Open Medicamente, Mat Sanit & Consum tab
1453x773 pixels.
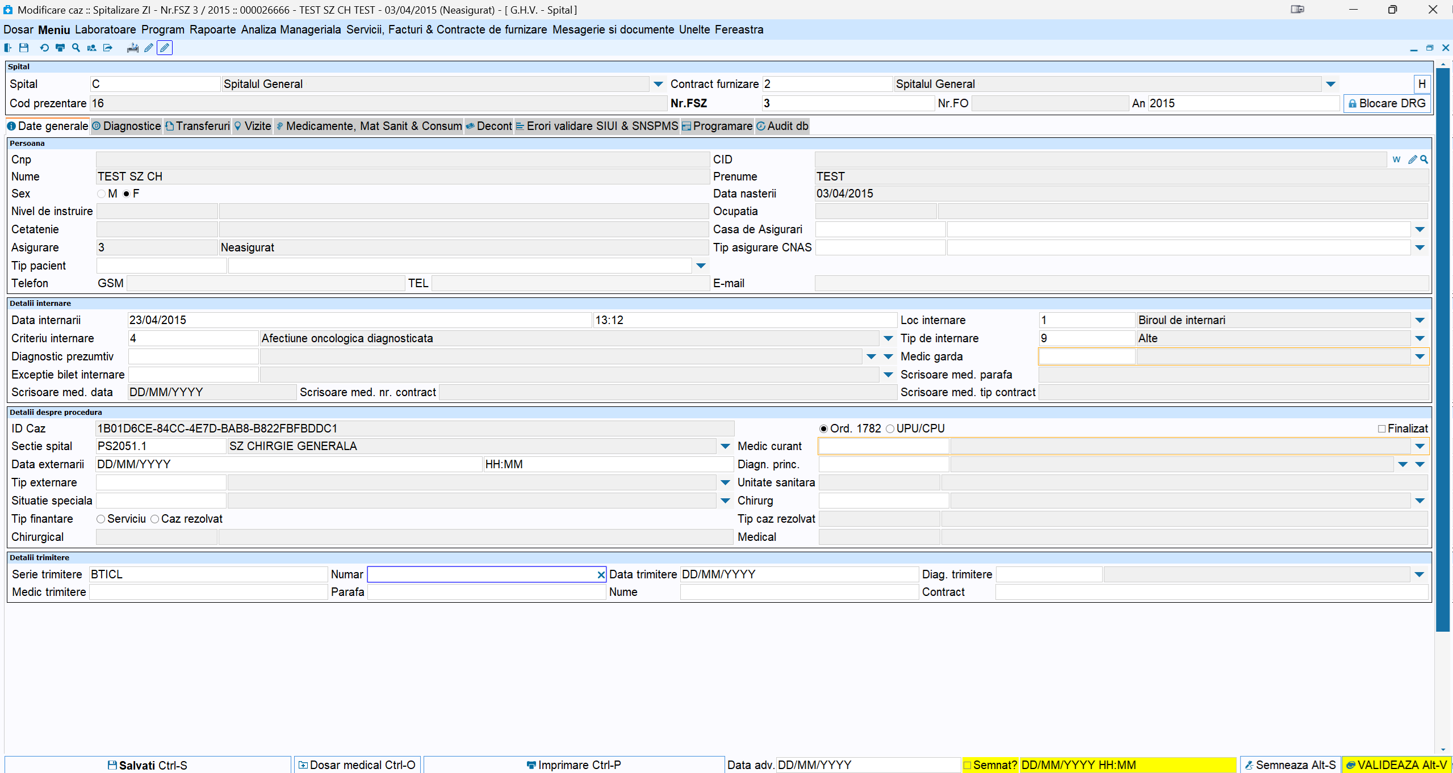(369, 126)
